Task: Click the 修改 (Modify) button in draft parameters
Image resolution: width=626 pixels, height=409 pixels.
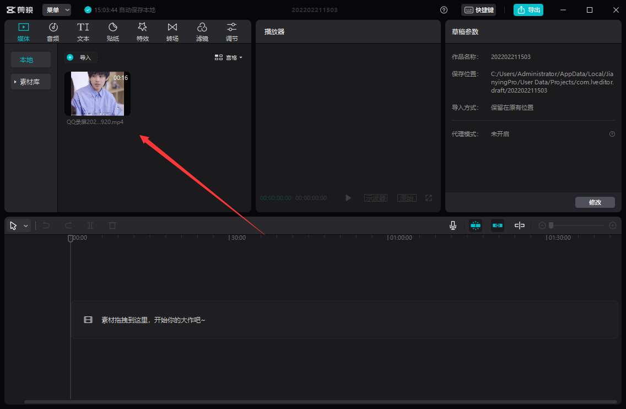Action: point(595,202)
